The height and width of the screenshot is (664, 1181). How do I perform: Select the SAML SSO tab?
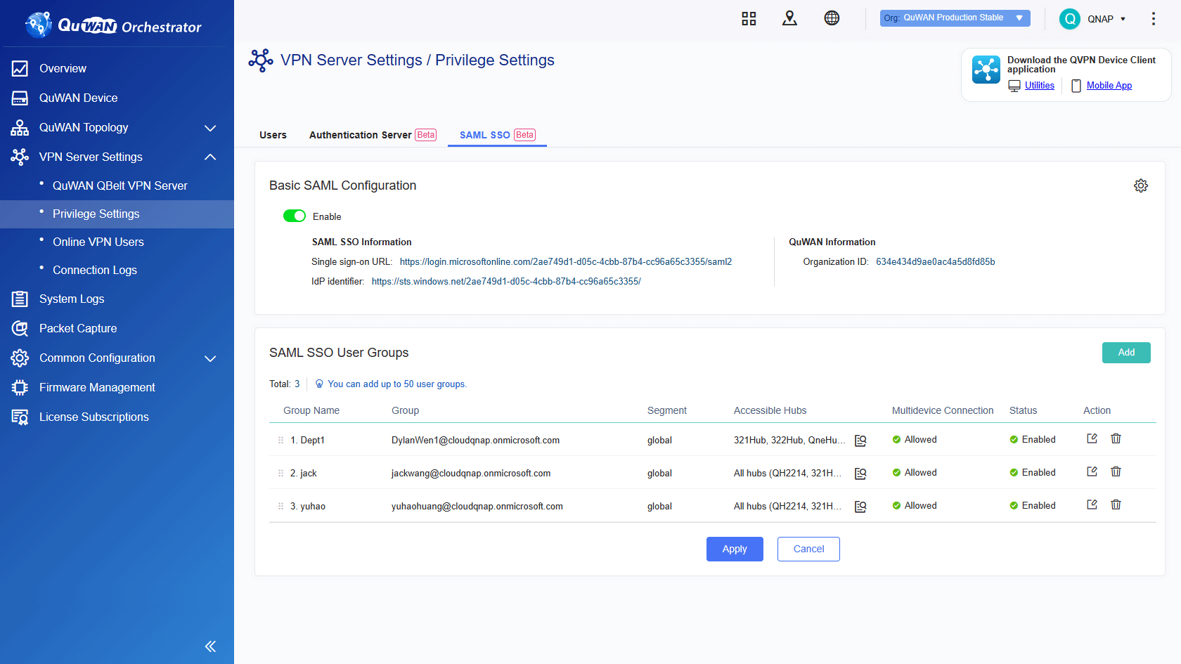[497, 135]
